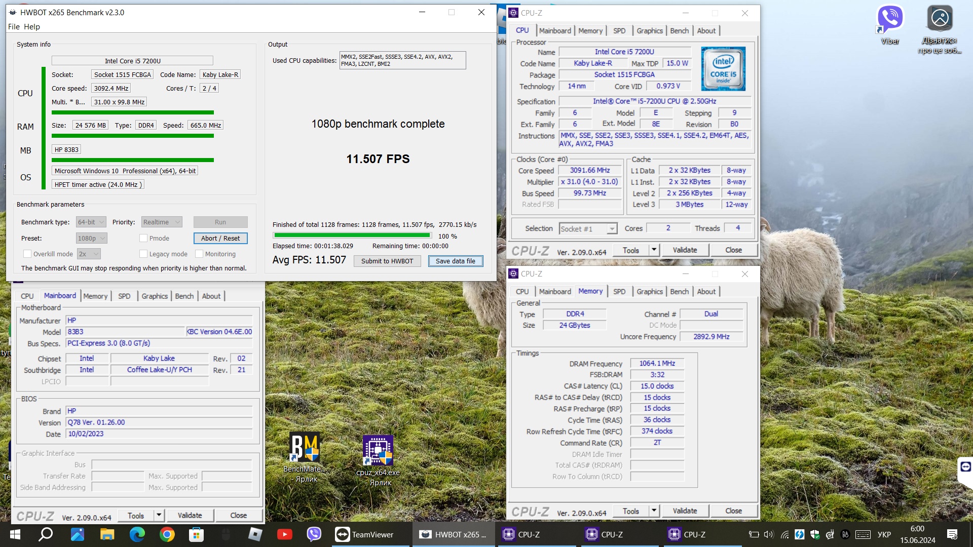Image resolution: width=973 pixels, height=547 pixels.
Task: Open the cpuz_x64.exe desktop shortcut
Action: click(x=378, y=460)
